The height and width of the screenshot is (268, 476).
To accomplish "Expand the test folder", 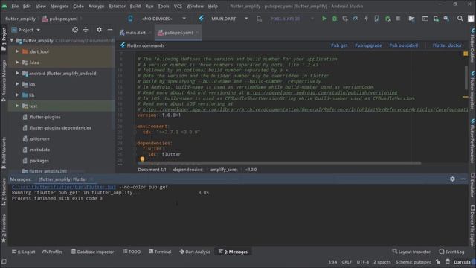I will point(17,106).
